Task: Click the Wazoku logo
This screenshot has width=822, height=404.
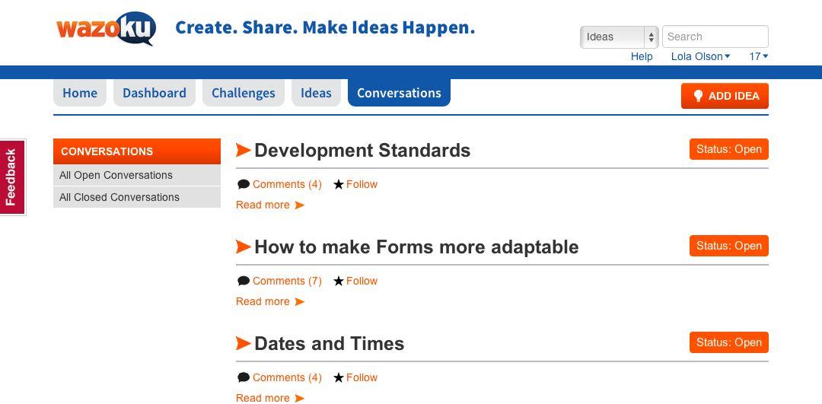Action: click(x=106, y=28)
